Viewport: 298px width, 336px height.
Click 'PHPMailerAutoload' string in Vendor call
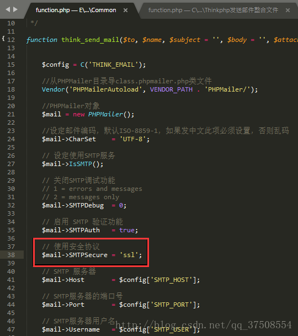(x=105, y=89)
